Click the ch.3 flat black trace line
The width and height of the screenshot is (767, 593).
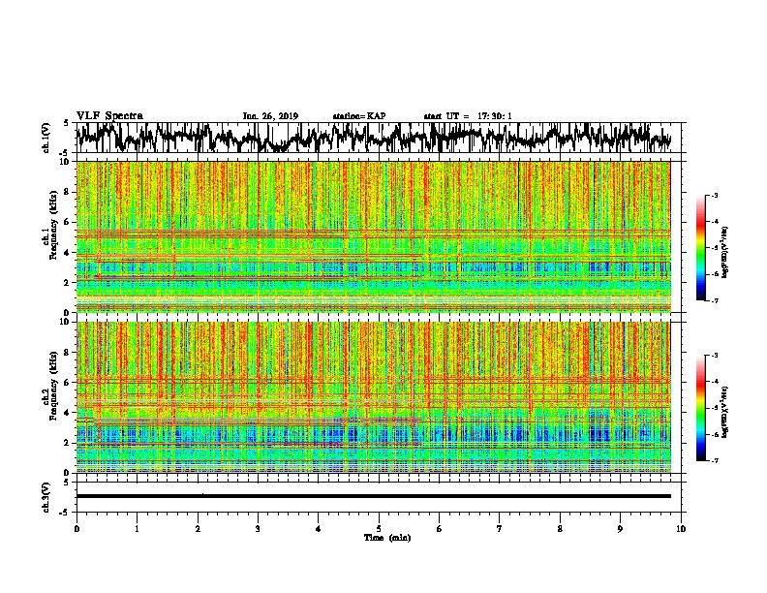coord(374,496)
